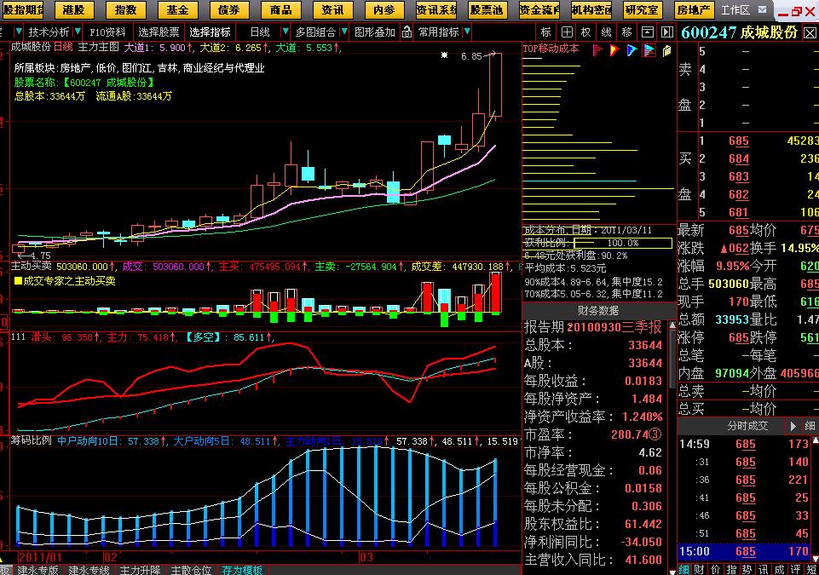The height and width of the screenshot is (575, 819).
Task: Click the 2011/01 date marker on time axis
Action: coord(40,557)
